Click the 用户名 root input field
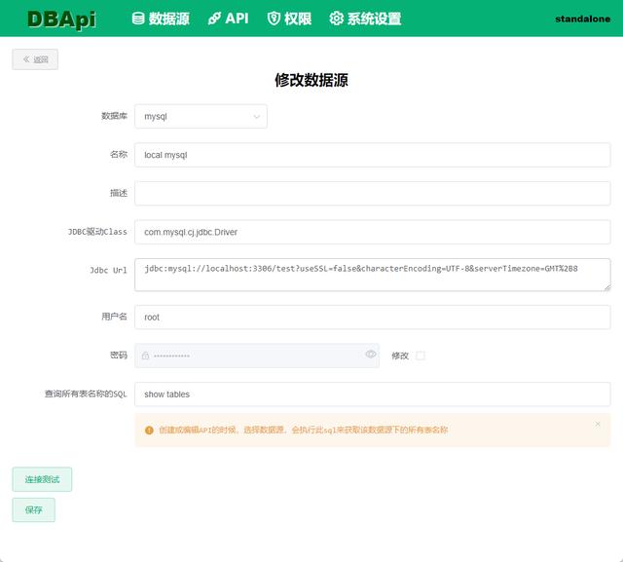Viewport: 623px width, 562px height. coord(372,318)
